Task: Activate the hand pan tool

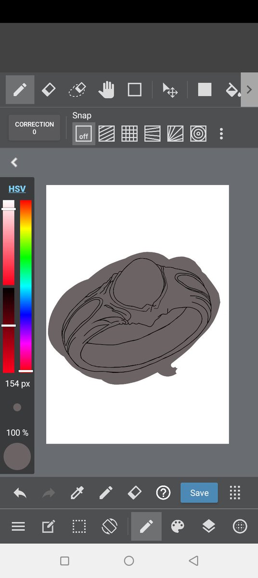Action: click(x=106, y=90)
